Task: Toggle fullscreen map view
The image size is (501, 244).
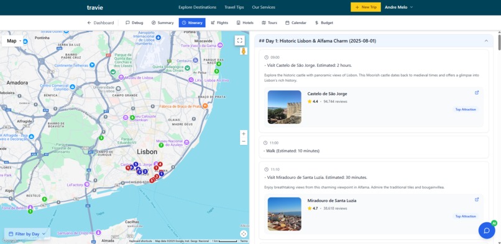Action: [239, 40]
